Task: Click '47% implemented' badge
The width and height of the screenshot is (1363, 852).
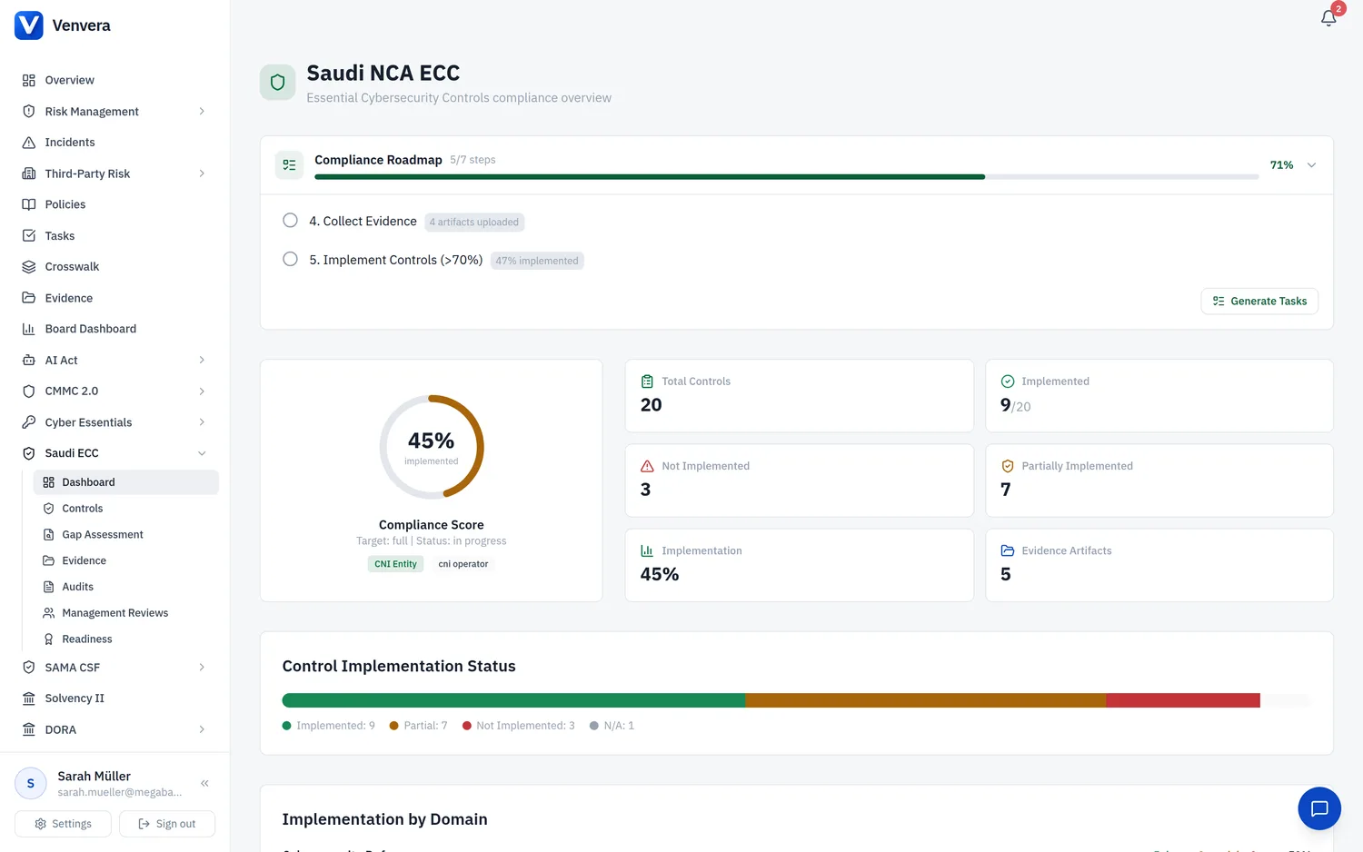Action: click(x=537, y=261)
